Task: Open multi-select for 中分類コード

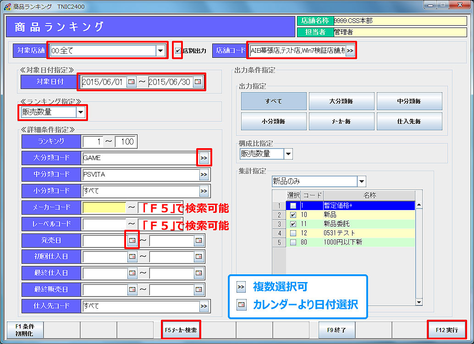Action: 204,174
